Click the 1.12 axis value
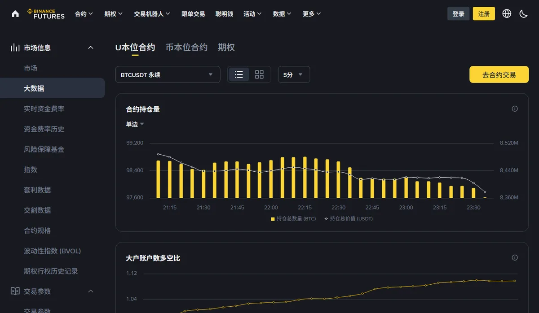The width and height of the screenshot is (539, 313). (x=132, y=273)
